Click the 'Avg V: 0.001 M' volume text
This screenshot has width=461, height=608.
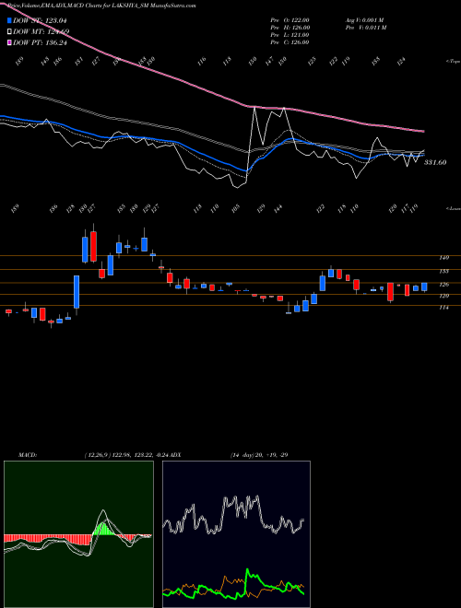click(364, 20)
